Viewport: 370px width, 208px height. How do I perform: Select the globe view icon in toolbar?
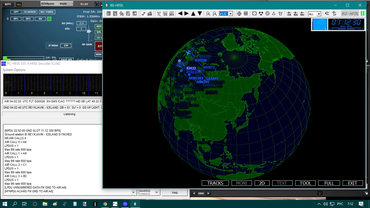(x=239, y=14)
